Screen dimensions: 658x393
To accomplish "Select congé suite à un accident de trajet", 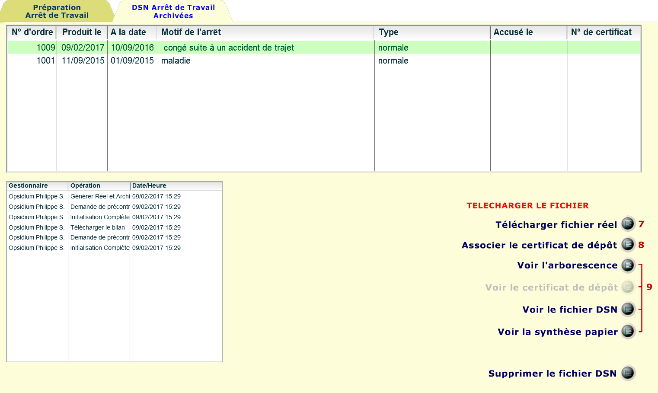I will [x=266, y=48].
